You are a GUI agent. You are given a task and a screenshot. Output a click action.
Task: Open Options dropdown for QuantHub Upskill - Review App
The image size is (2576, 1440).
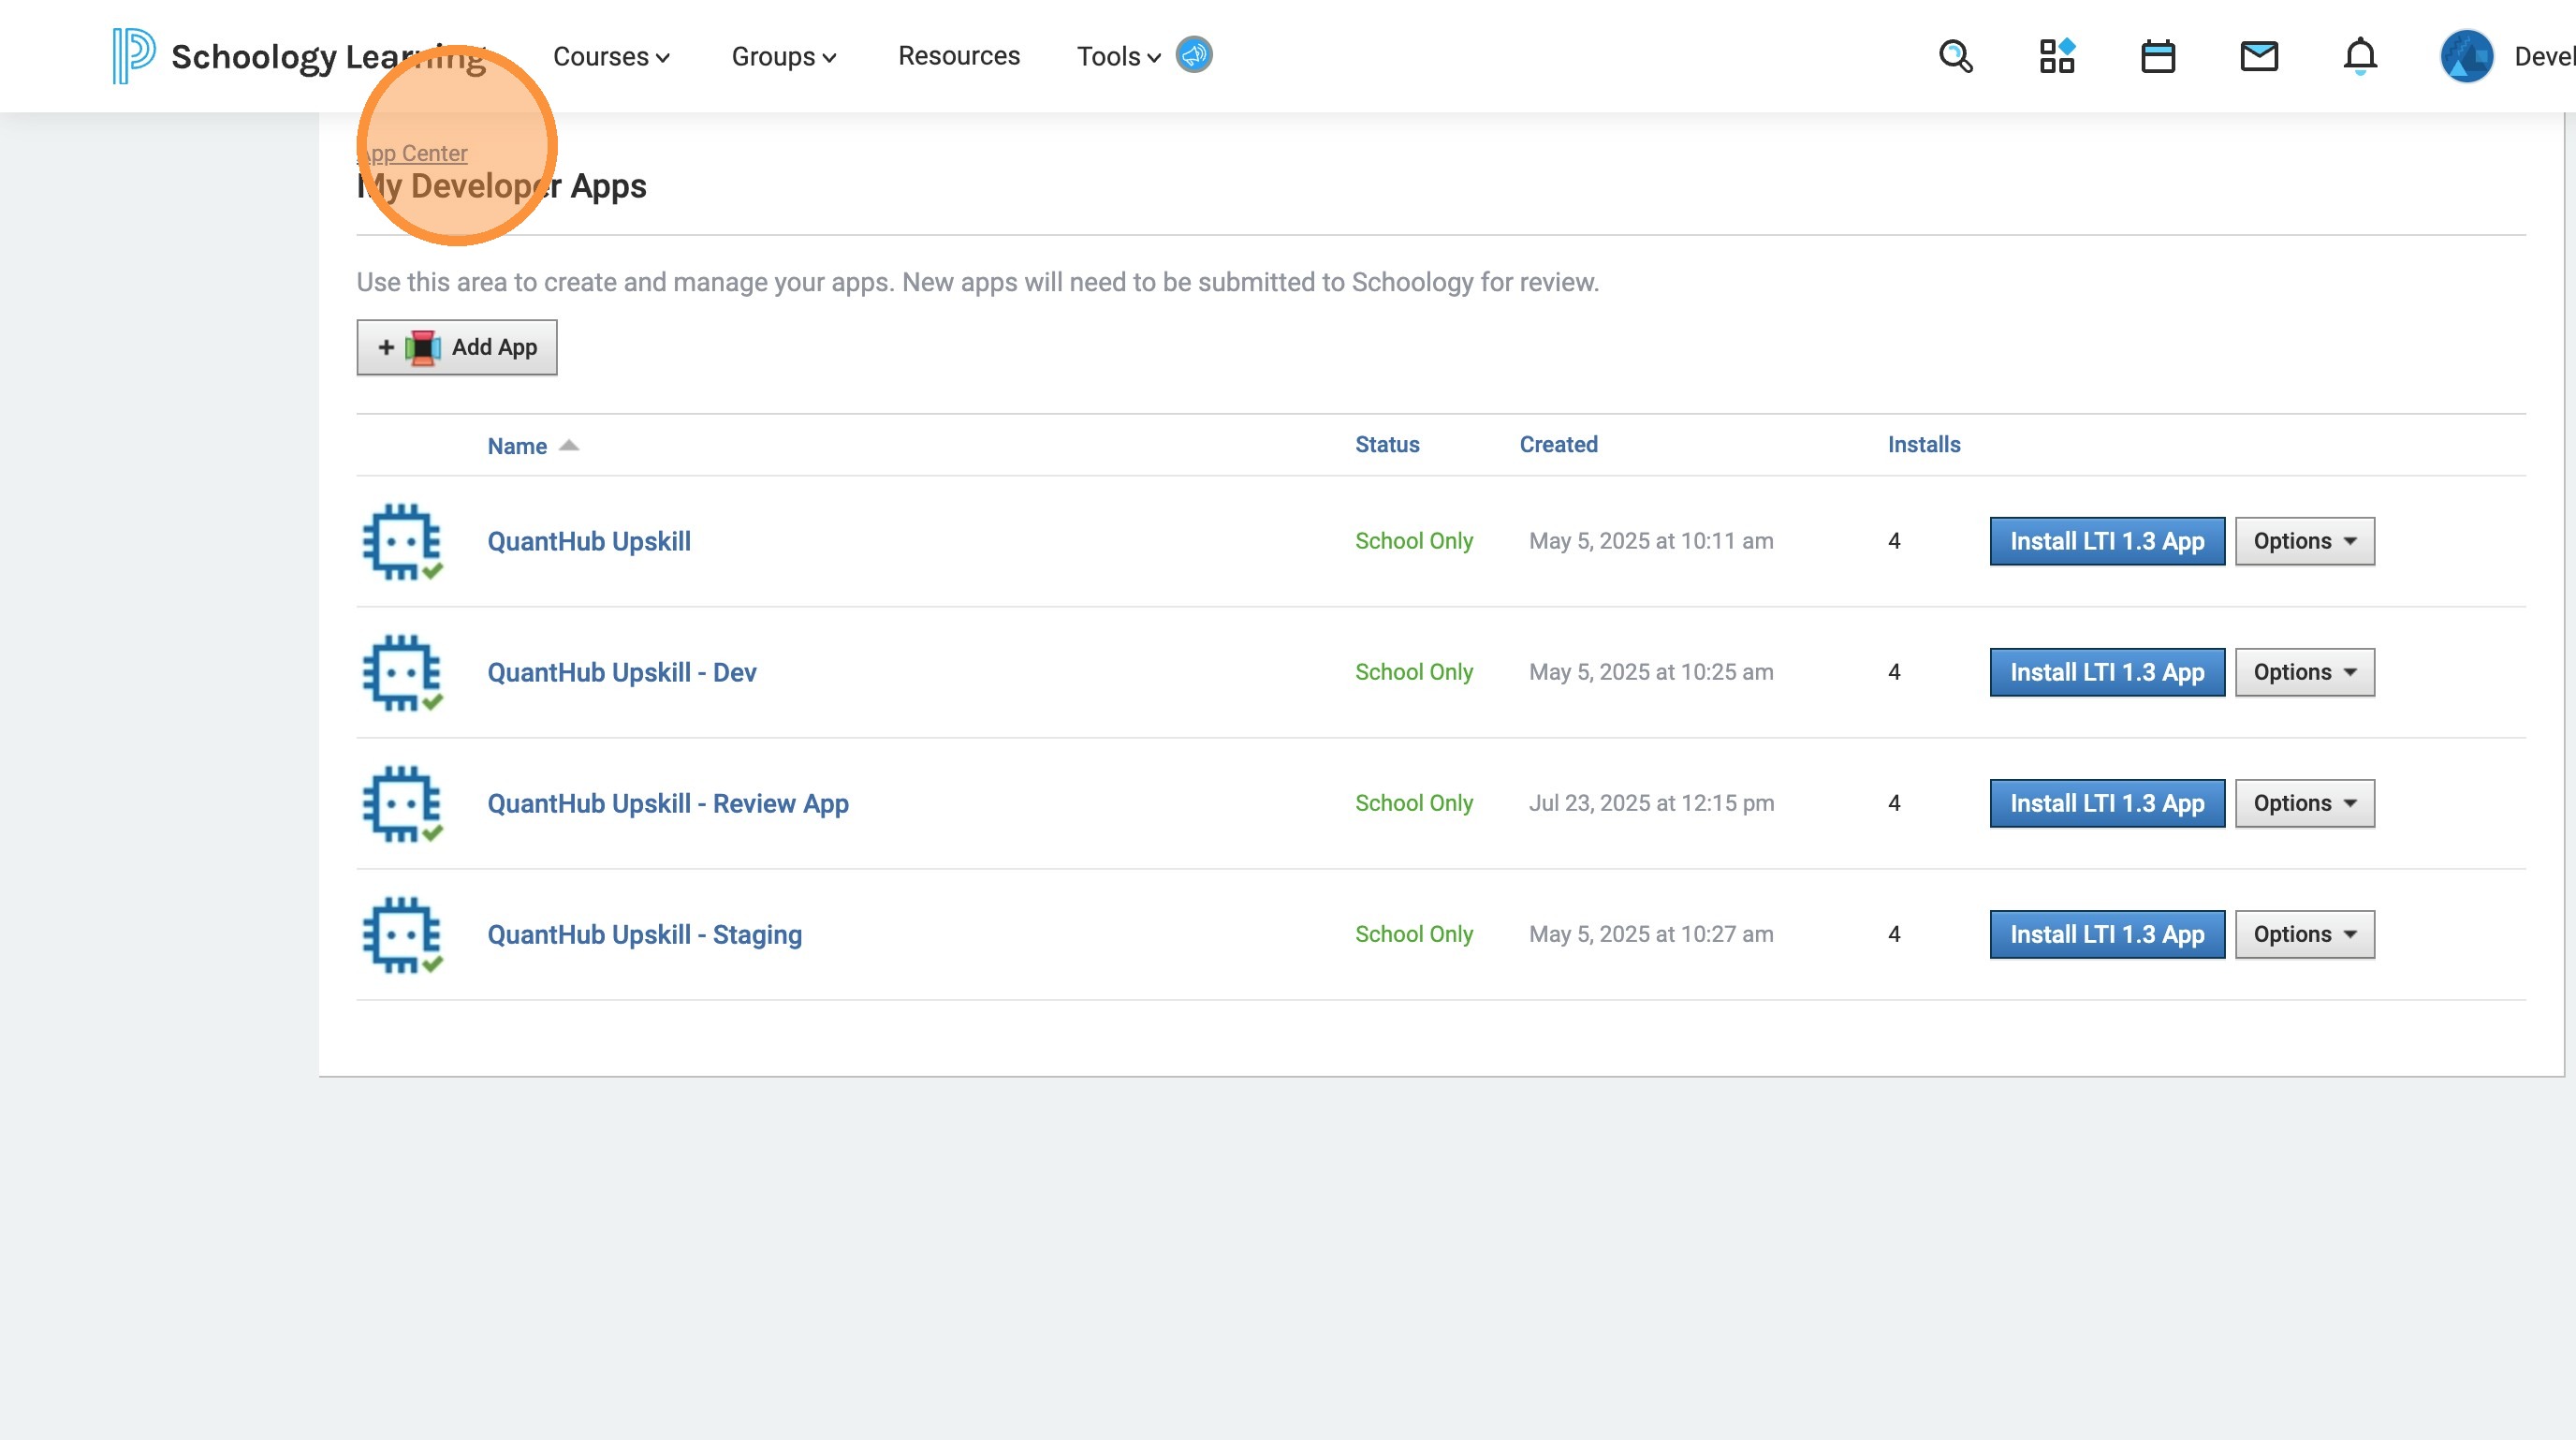2304,803
